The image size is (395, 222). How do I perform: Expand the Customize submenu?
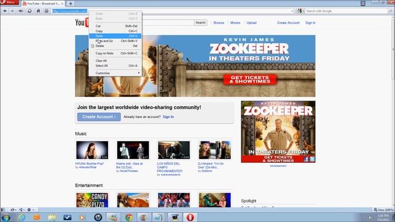pos(115,73)
